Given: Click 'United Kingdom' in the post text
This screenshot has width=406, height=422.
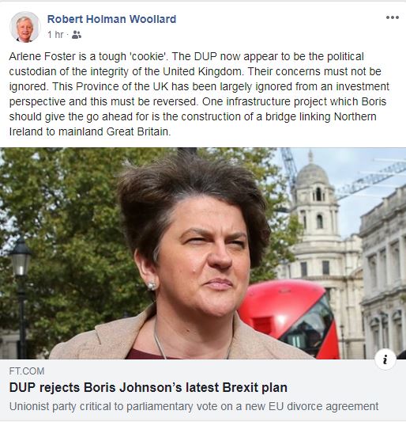Looking at the screenshot, I should coord(202,71).
